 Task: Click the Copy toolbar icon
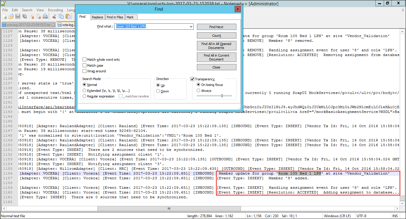pos(61,16)
